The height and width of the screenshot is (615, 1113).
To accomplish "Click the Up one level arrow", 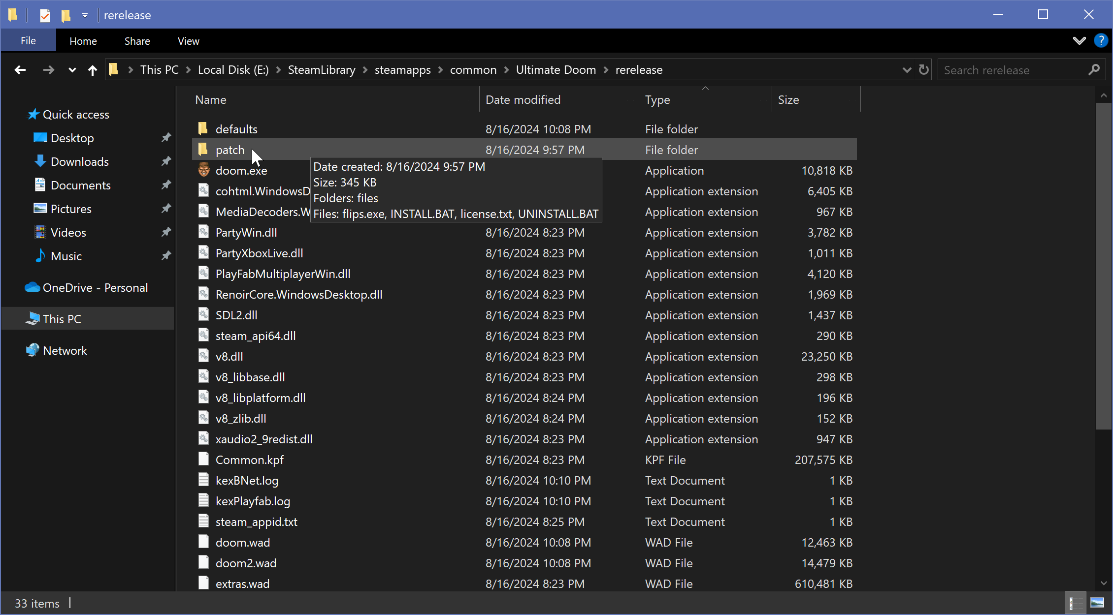I will point(92,70).
